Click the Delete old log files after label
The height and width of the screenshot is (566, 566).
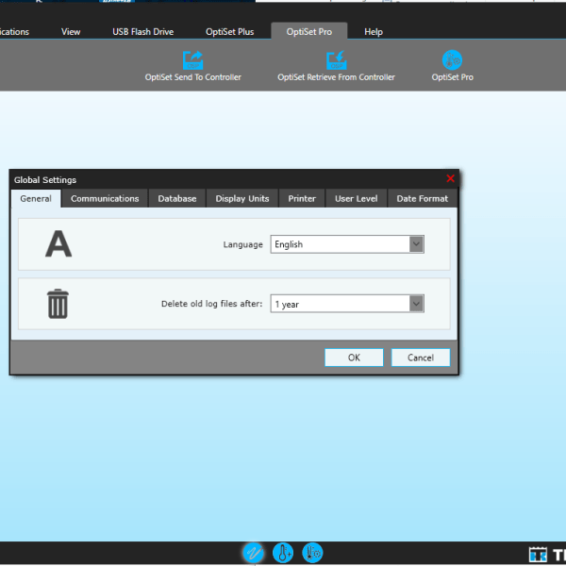[212, 304]
